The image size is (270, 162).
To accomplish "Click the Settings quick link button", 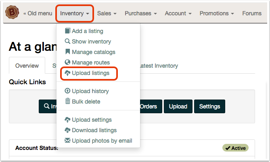I will tap(209, 106).
